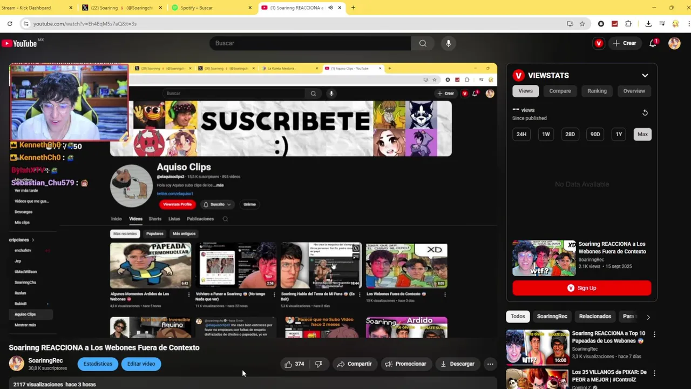Switch to the X Soarinng browser tab
Screen dimensions: 691x389
coord(122,8)
